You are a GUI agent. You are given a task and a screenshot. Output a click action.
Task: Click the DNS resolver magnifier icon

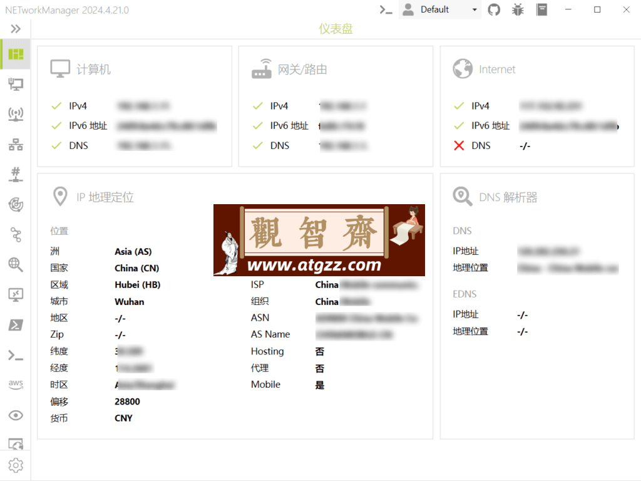point(463,197)
